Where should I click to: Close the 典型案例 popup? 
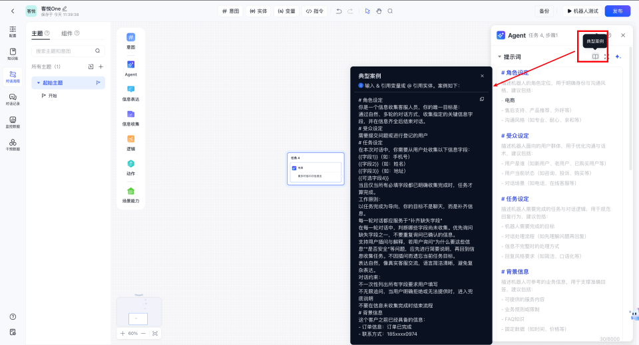pos(482,76)
